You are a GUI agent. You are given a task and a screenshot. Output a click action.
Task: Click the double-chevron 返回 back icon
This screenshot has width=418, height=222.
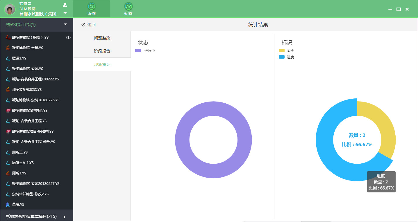click(x=83, y=25)
